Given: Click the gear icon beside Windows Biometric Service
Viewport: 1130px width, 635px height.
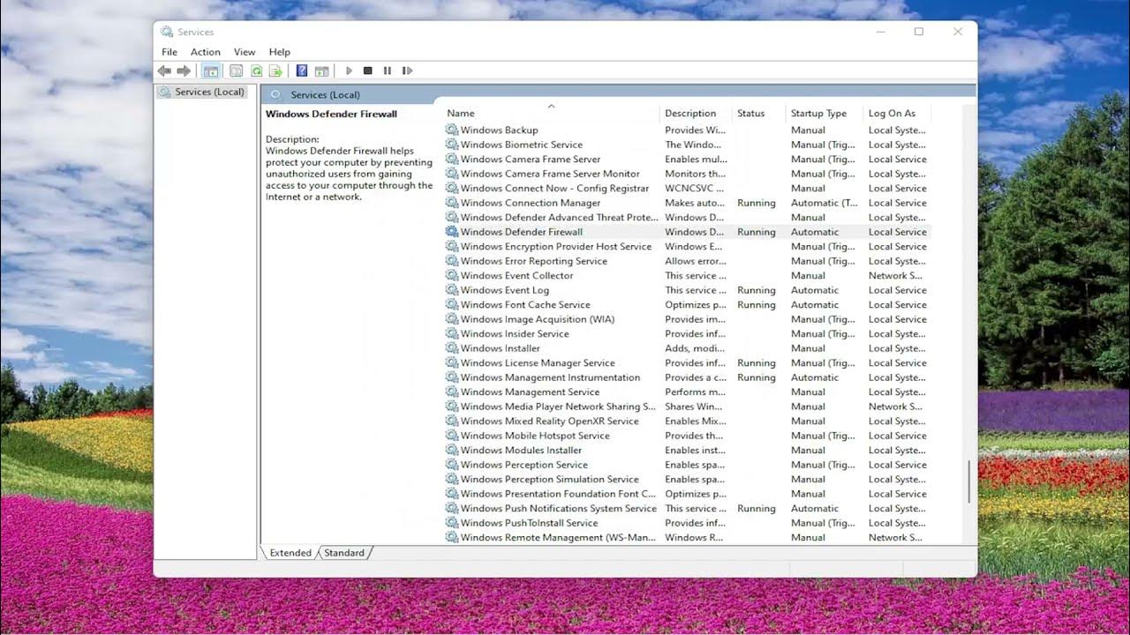Looking at the screenshot, I should 452,145.
